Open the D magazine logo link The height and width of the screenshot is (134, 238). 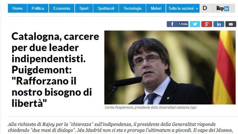[x=205, y=8]
